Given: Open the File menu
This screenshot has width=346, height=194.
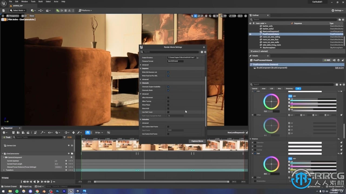Looking at the screenshot, I should (11, 2).
